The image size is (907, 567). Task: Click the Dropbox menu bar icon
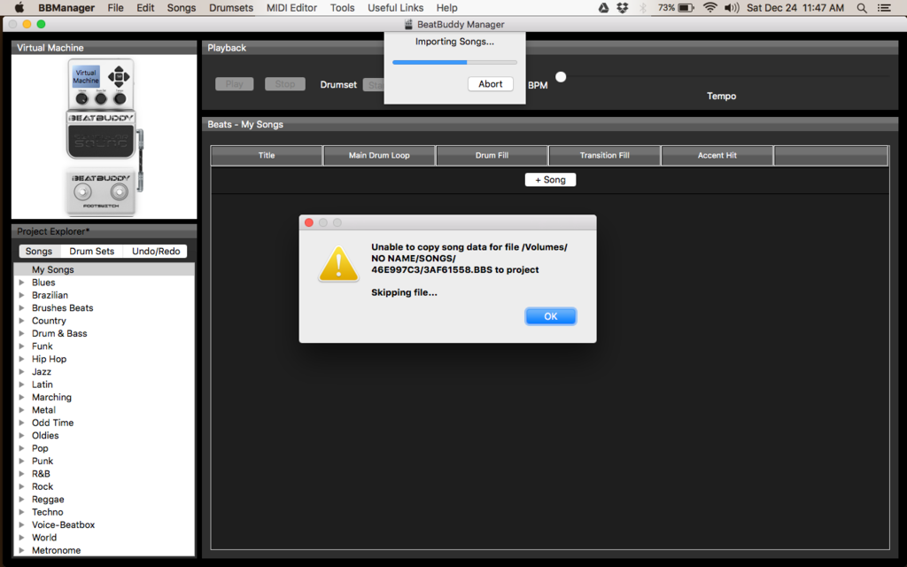click(623, 7)
